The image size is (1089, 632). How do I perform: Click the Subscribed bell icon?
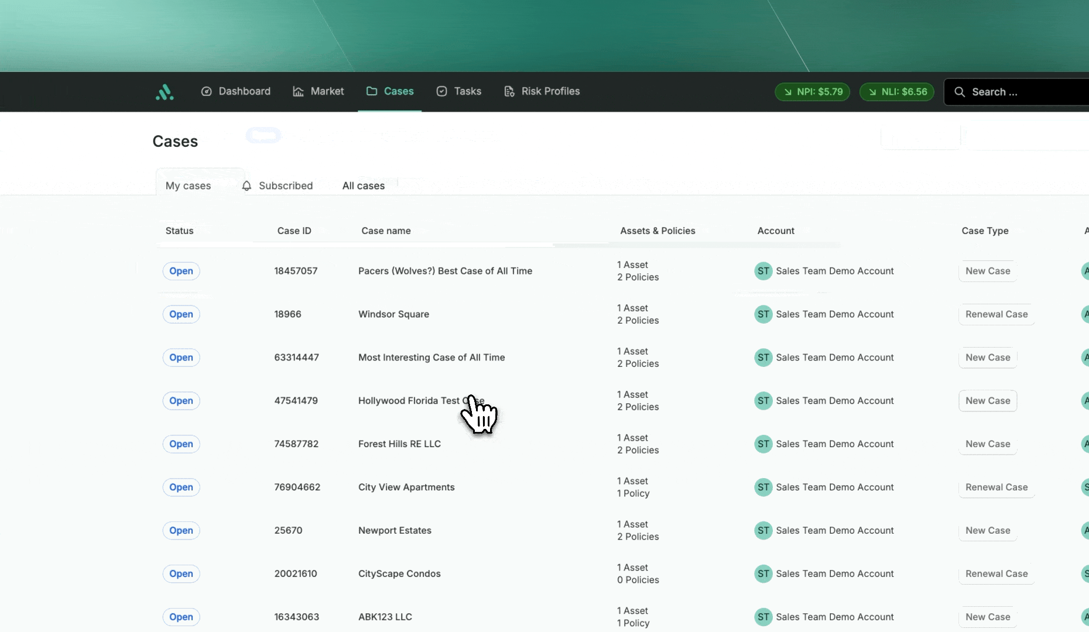(246, 186)
